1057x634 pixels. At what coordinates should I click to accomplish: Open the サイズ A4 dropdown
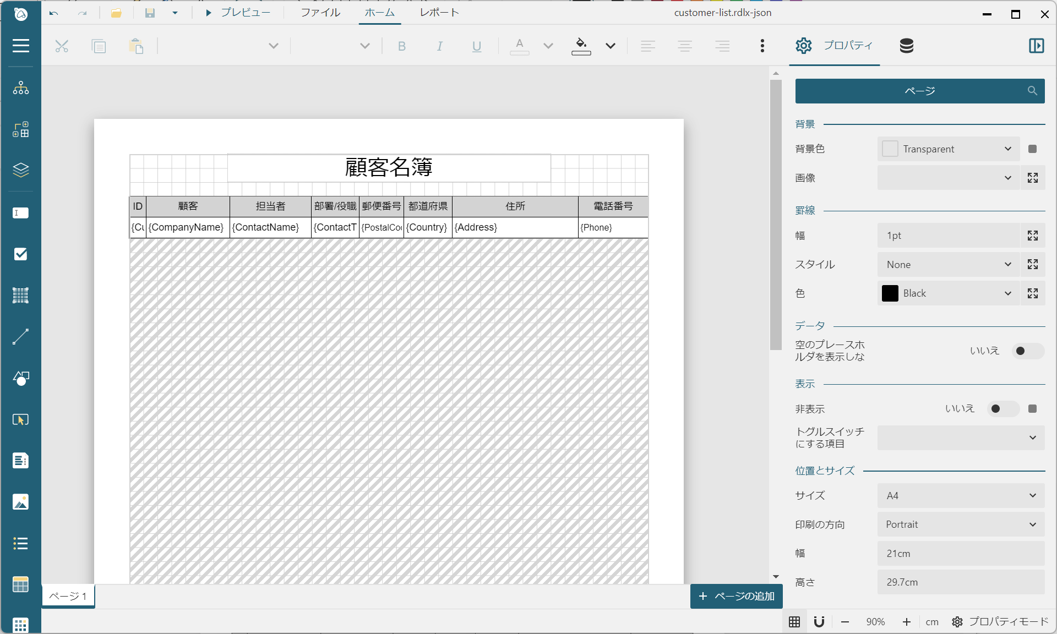[961, 496]
